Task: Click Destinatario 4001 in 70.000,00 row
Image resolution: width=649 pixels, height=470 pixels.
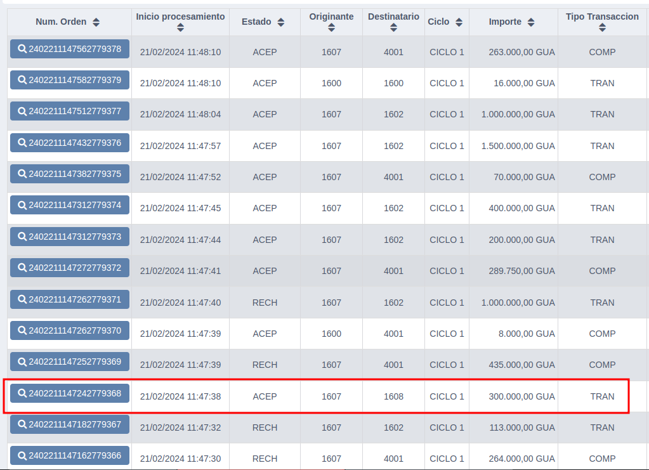Action: point(393,177)
